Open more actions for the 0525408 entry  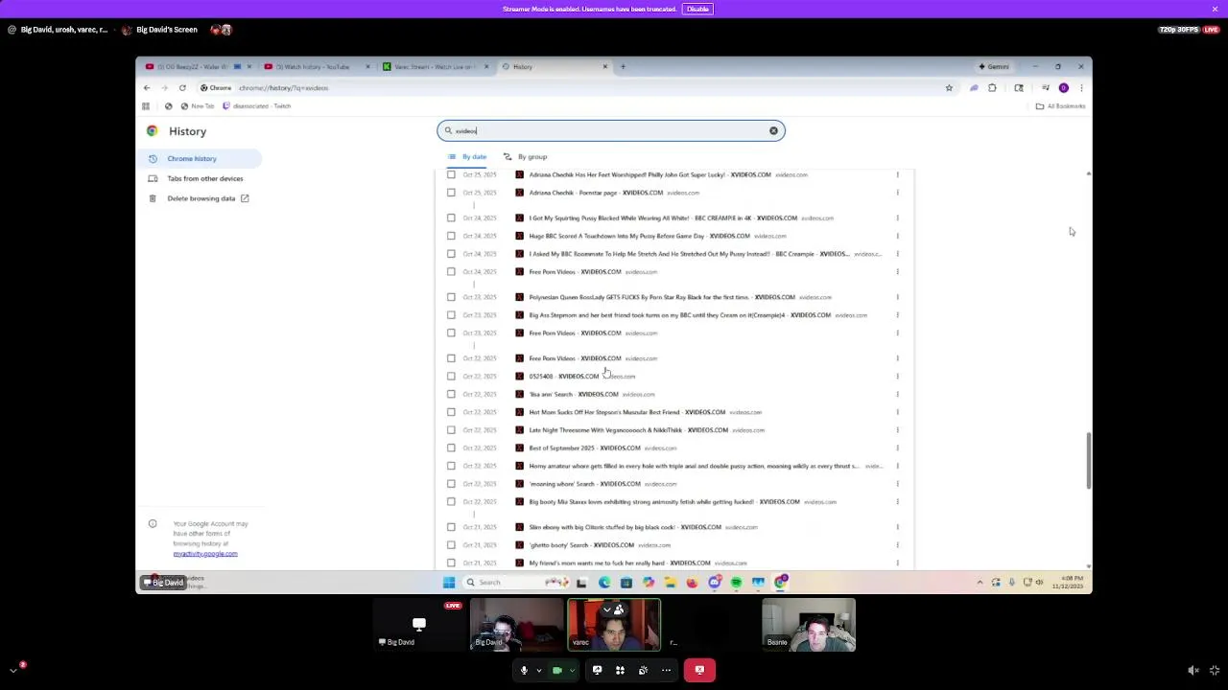898,376
